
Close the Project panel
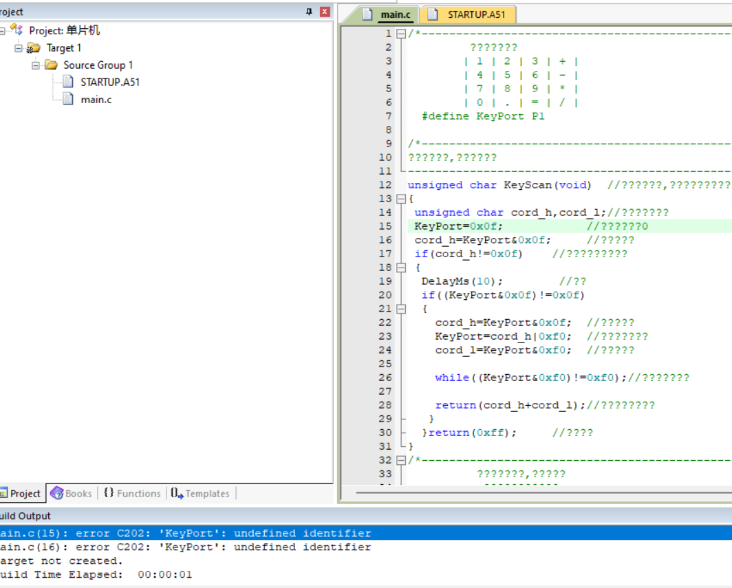325,12
